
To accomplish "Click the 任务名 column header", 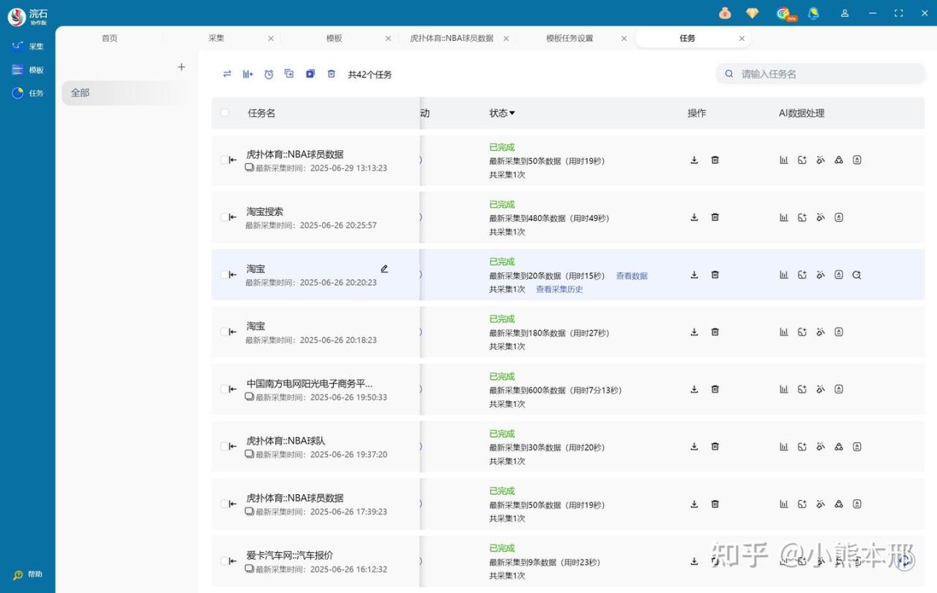I will coord(261,113).
